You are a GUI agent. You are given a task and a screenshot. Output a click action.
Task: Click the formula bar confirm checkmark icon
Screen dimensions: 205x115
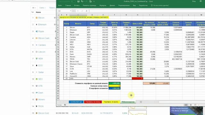82,11
